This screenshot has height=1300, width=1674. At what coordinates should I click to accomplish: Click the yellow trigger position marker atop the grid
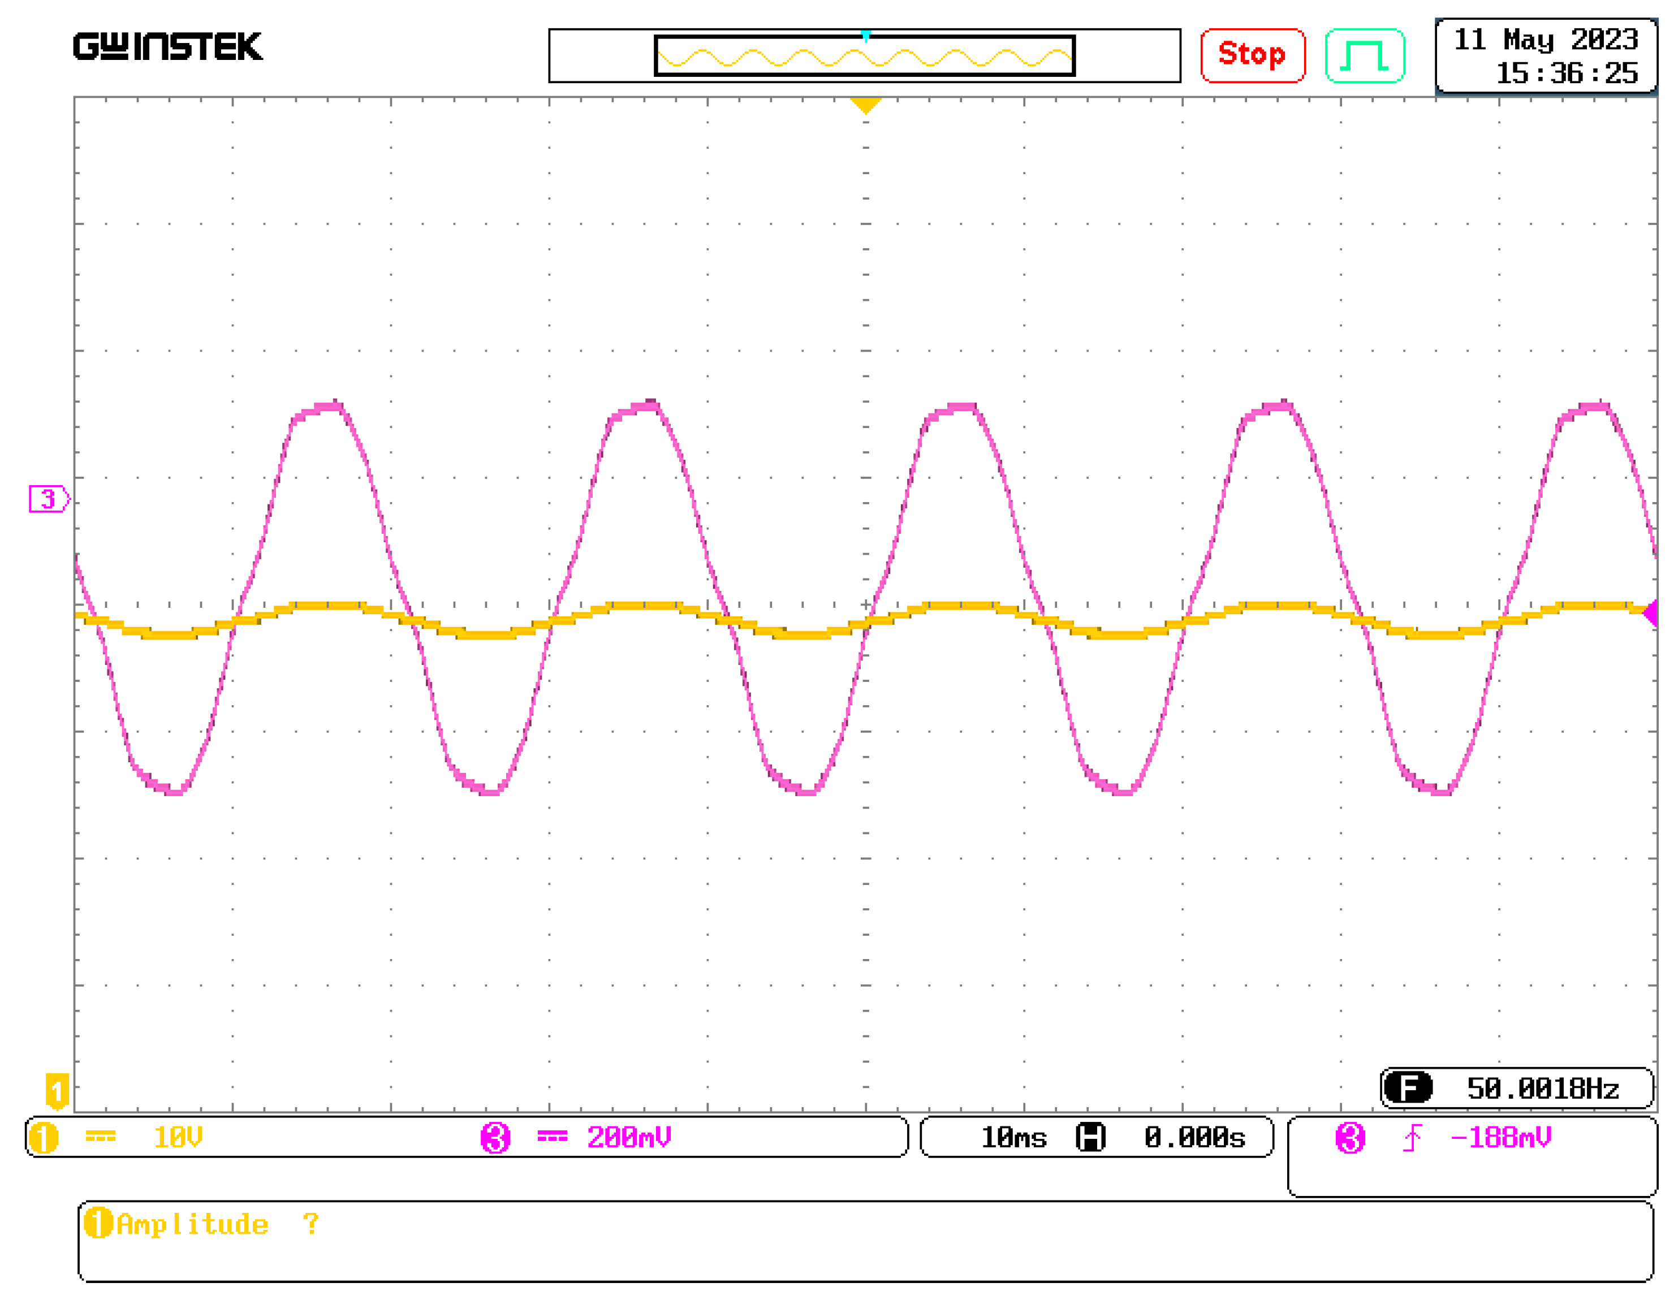coord(865,105)
